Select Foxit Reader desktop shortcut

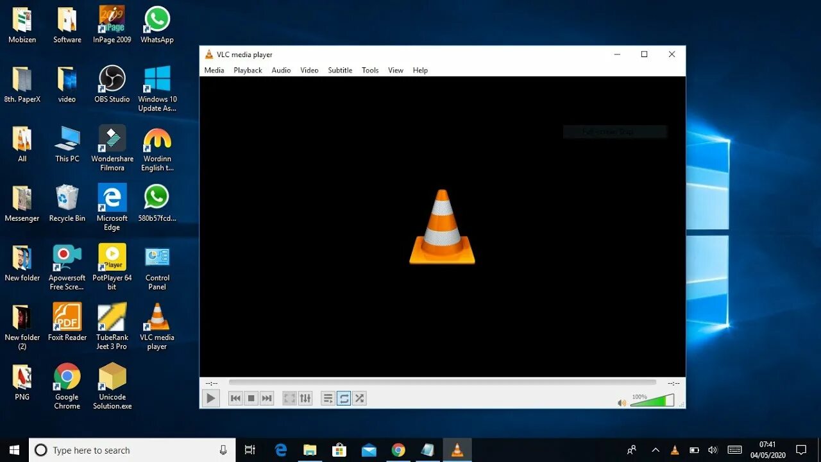click(67, 323)
